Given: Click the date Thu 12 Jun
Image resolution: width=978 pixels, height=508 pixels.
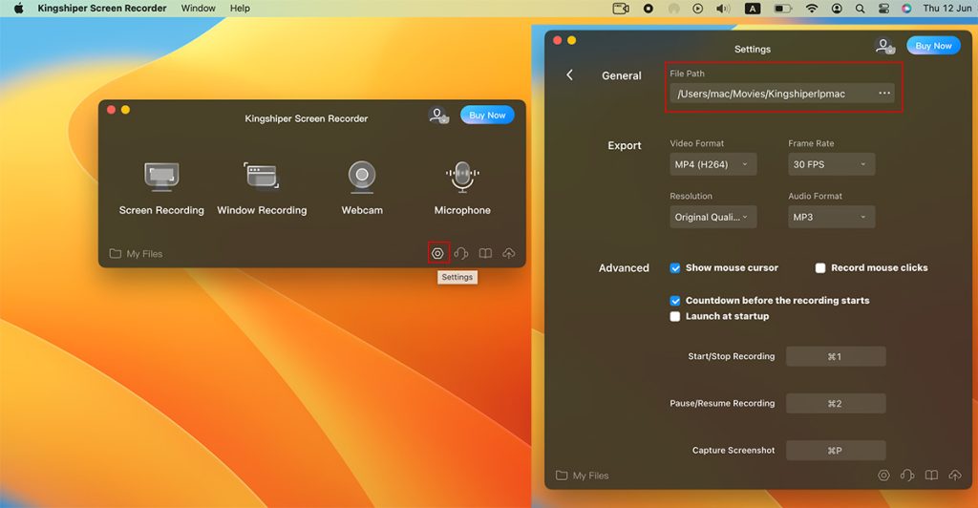Looking at the screenshot, I should point(946,8).
